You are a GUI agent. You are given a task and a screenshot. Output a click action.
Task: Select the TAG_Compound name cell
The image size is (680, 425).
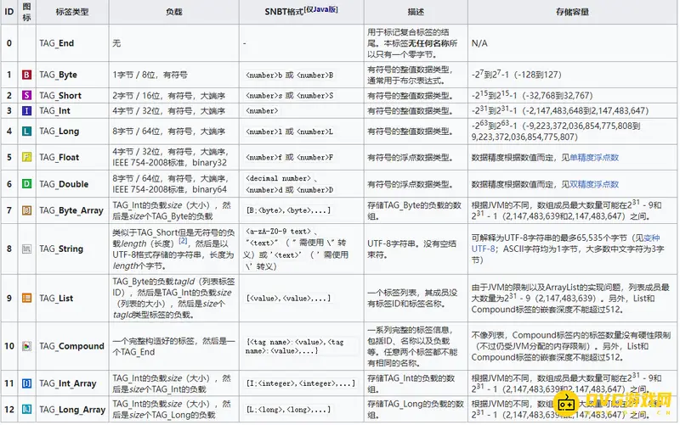(71, 346)
